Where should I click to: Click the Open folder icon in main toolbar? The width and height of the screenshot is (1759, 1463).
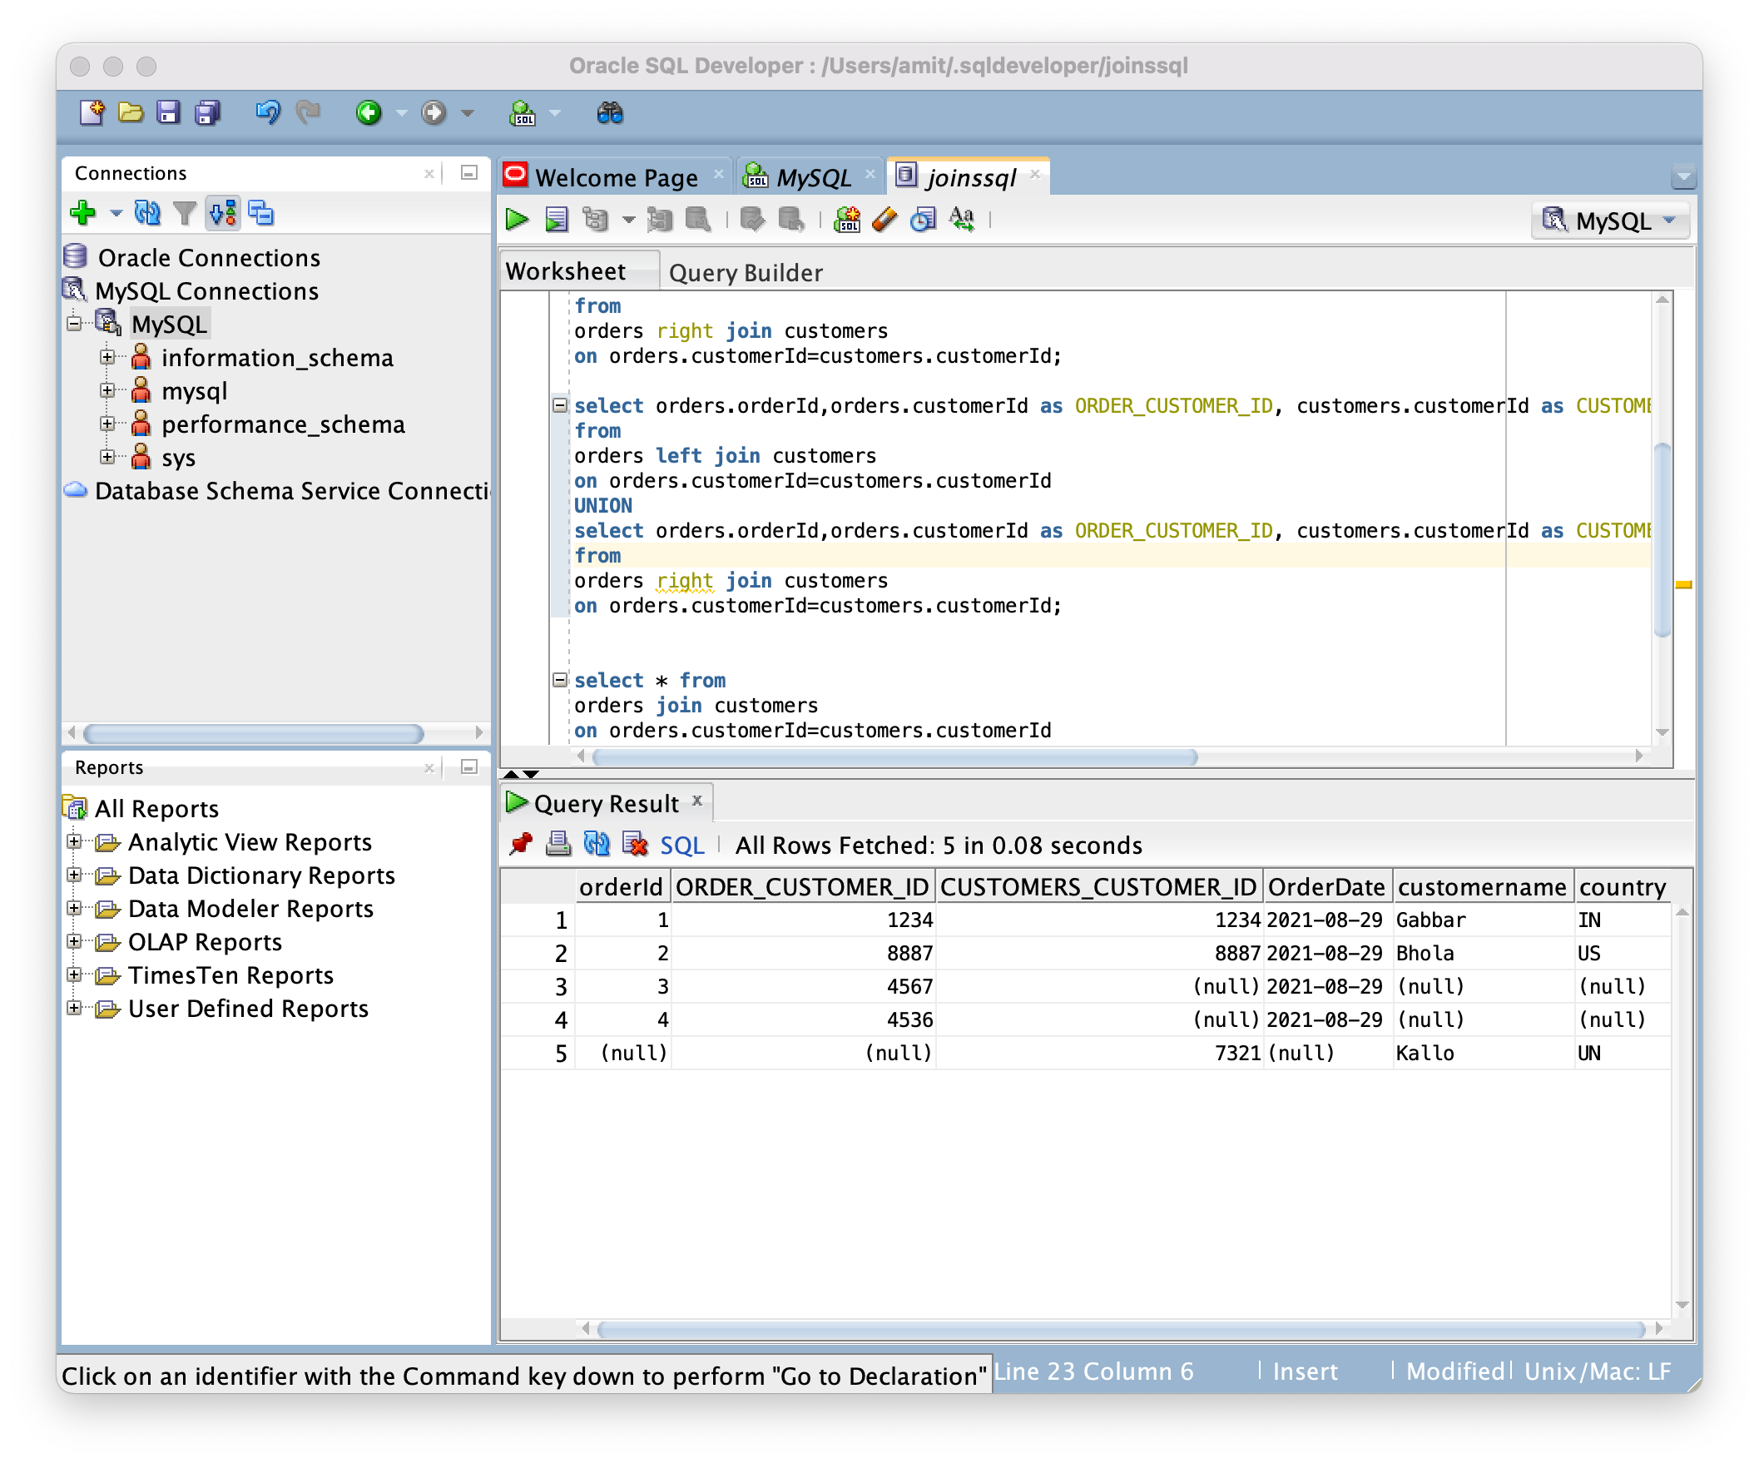131,112
